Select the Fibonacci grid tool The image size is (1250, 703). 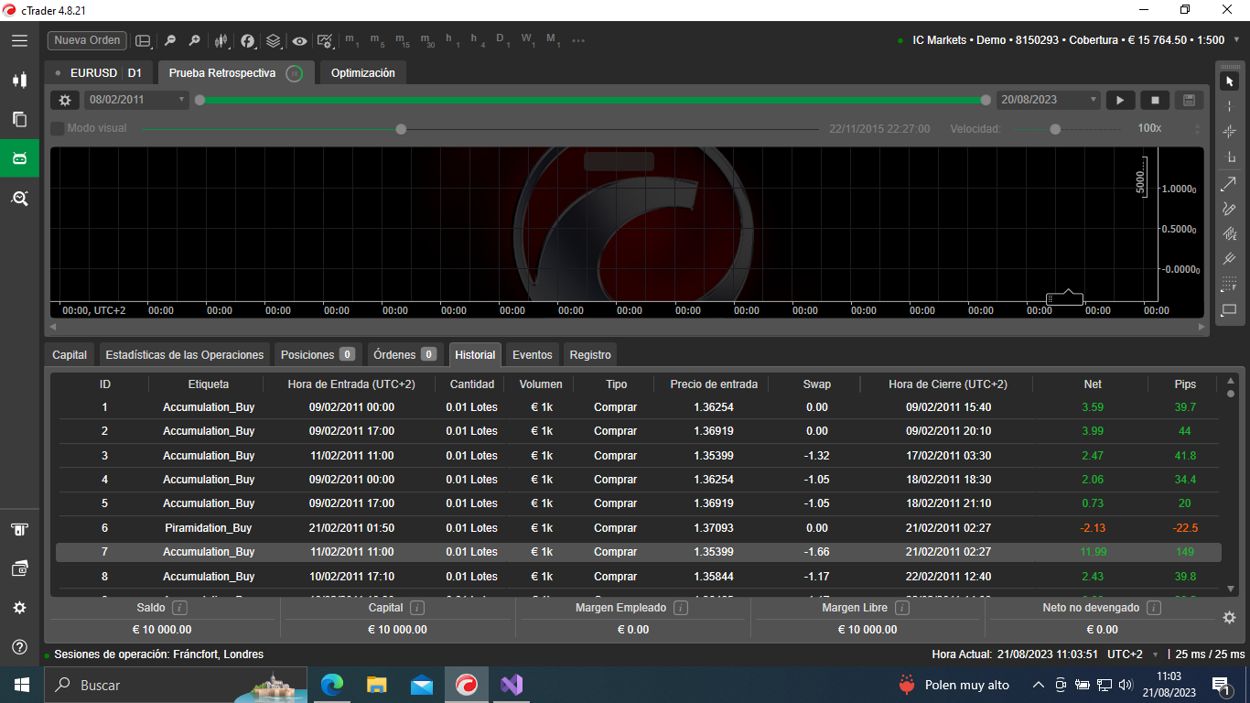click(1229, 285)
